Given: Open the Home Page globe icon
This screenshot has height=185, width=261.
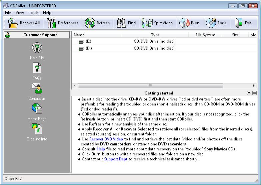Looking at the screenshot, I should coord(37,108).
